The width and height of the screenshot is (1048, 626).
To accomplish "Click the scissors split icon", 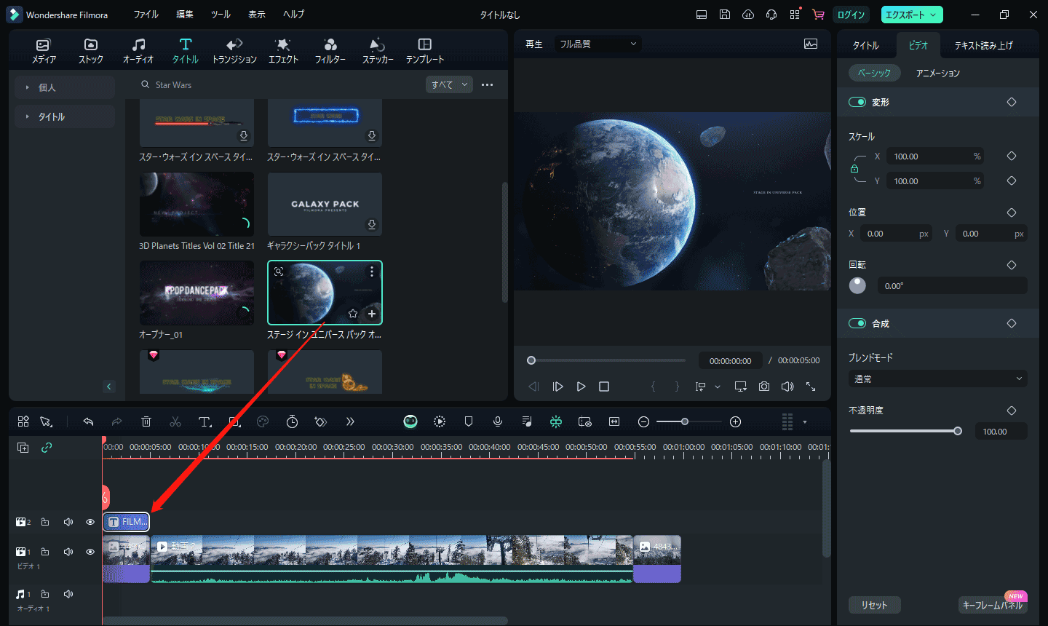I will tap(175, 421).
